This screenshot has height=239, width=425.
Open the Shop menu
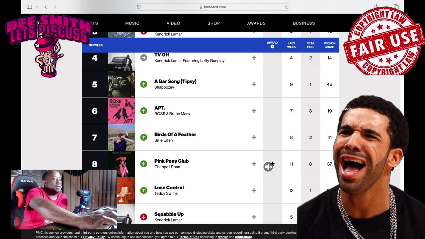point(213,23)
